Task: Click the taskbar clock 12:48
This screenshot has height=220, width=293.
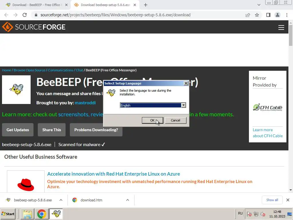Action: click(x=277, y=212)
